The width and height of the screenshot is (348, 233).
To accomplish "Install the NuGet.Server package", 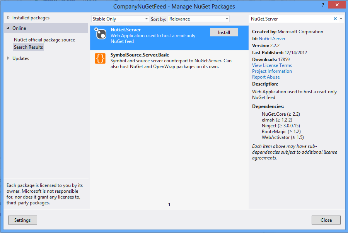I will click(x=224, y=33).
